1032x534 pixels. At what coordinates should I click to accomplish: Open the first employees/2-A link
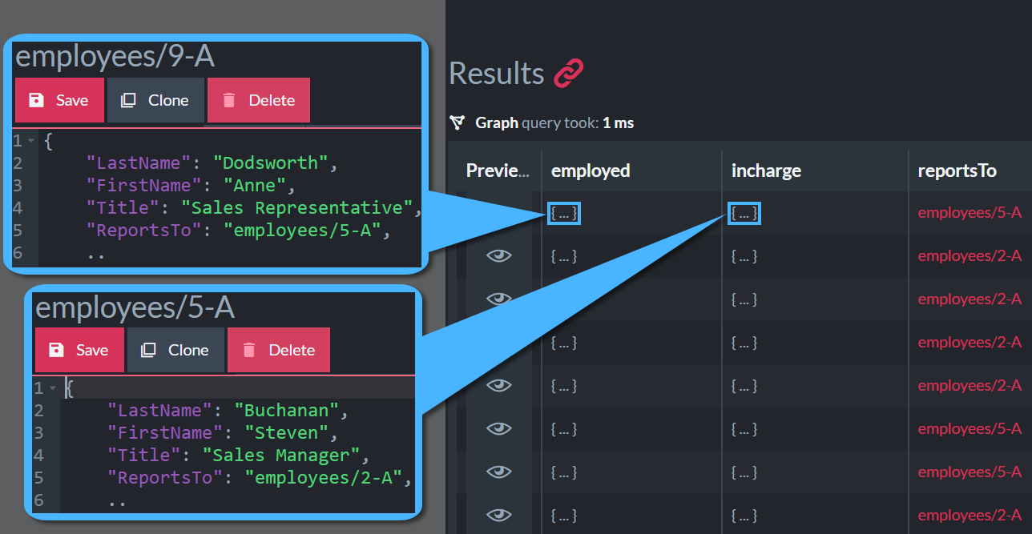coord(970,256)
